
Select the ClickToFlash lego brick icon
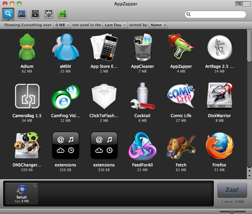[104, 96]
